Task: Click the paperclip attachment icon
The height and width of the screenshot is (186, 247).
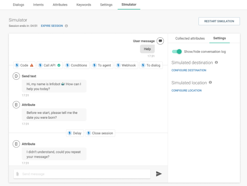Action: coord(17,174)
